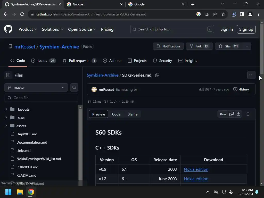Open Nokia edition link for v0.9

pos(196,169)
